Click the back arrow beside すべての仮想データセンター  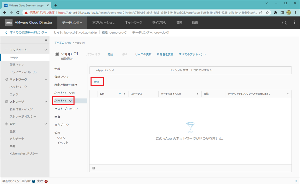coord(6,33)
